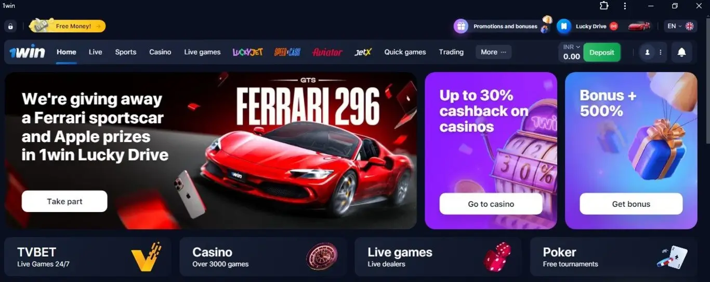Click the 1win logo
710x282 pixels.
tap(27, 52)
